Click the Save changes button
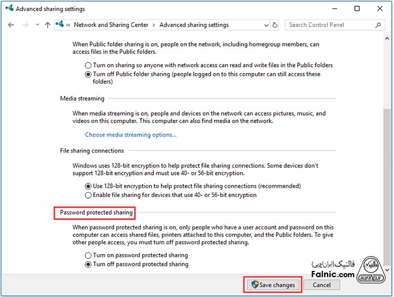 point(273,285)
